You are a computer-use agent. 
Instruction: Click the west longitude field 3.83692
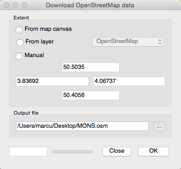click(52, 81)
